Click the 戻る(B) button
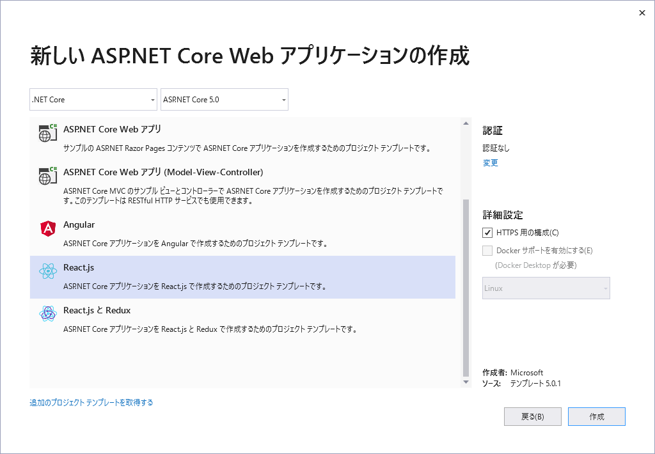655x454 pixels. click(533, 416)
